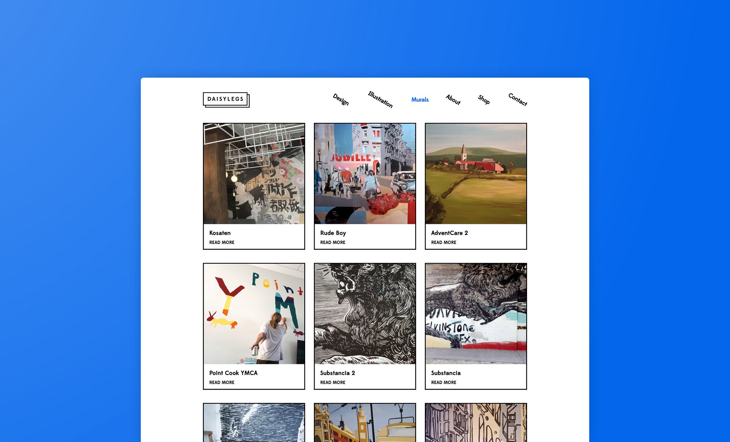
Task: Click Read More under Substancia
Action: coord(443,383)
